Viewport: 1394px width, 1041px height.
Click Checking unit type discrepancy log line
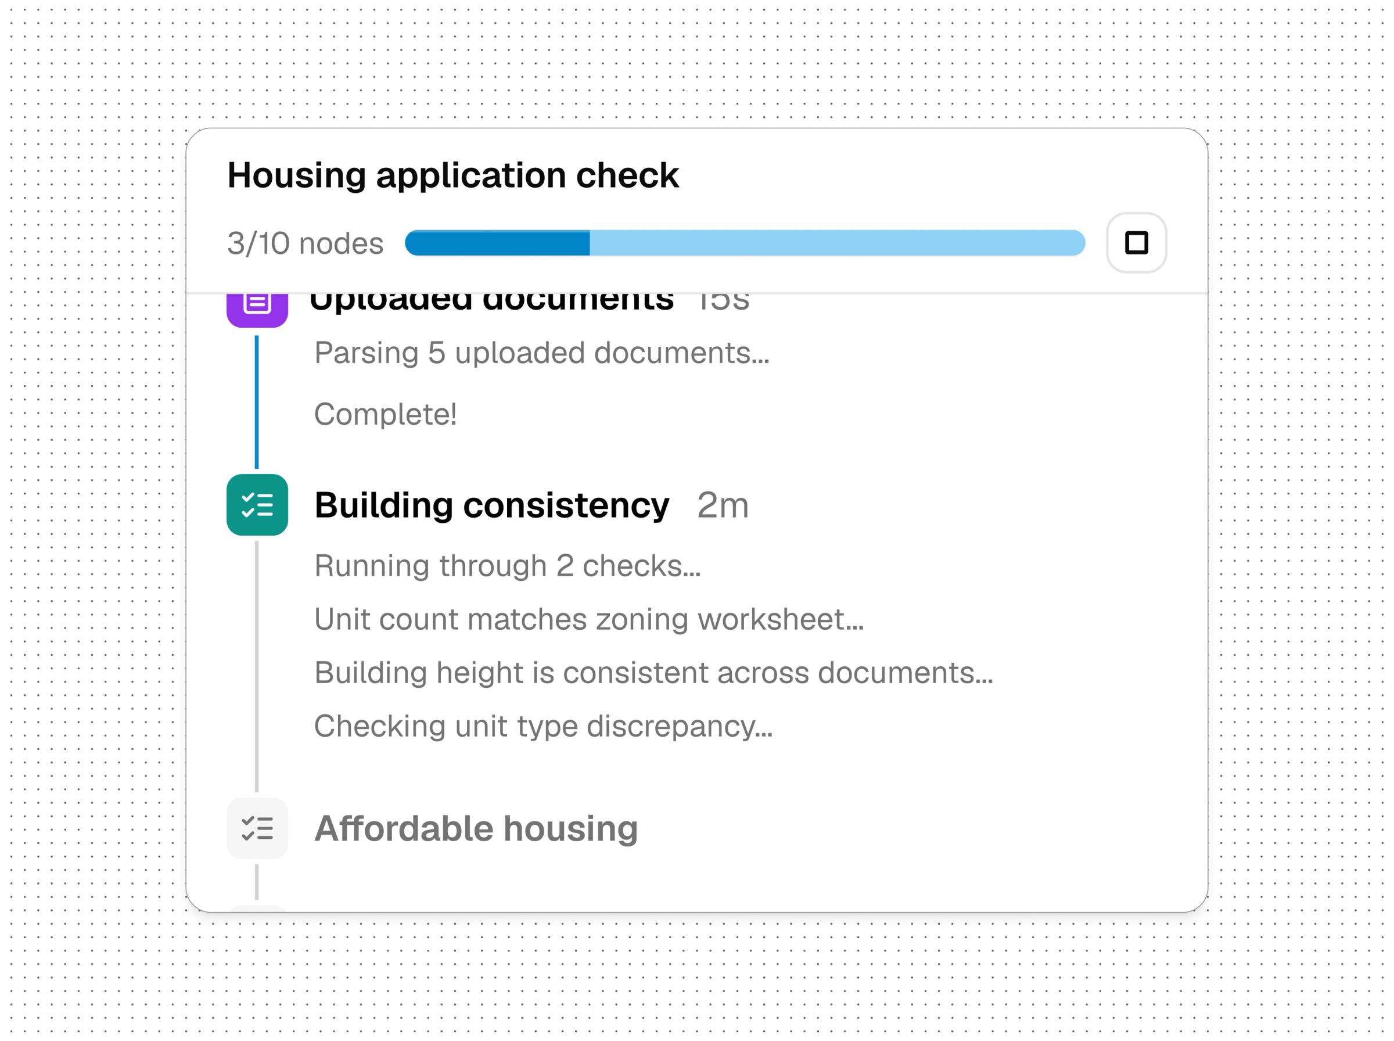543,726
